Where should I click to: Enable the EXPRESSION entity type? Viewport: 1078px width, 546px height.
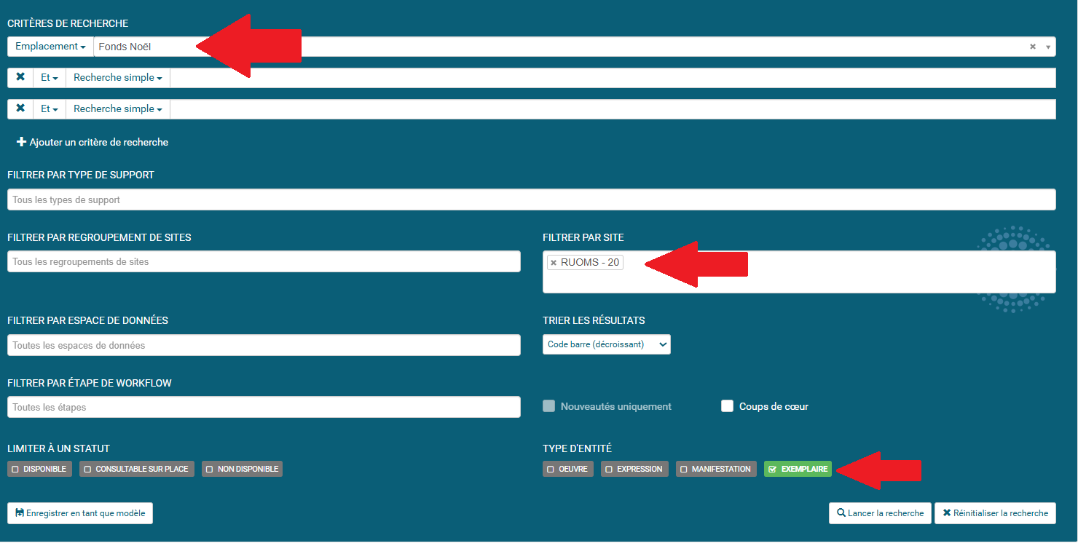(634, 469)
